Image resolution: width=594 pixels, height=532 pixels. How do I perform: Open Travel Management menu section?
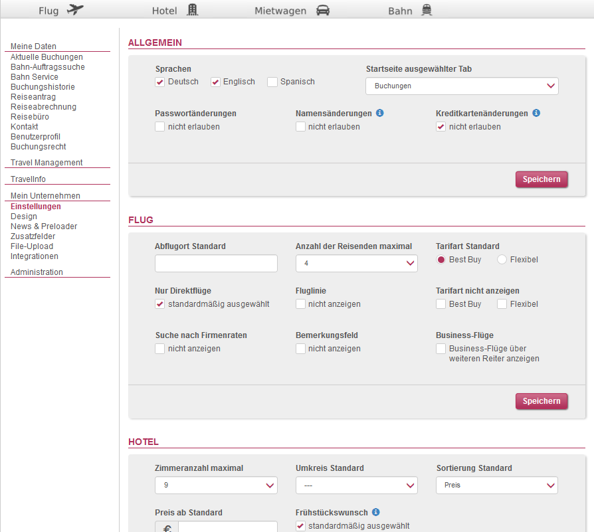(x=47, y=163)
